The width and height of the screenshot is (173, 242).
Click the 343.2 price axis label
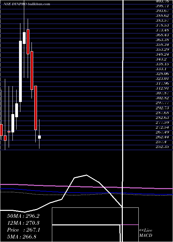click(161, 59)
